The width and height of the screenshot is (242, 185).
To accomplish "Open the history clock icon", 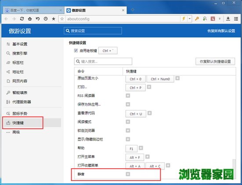I will click(x=46, y=19).
